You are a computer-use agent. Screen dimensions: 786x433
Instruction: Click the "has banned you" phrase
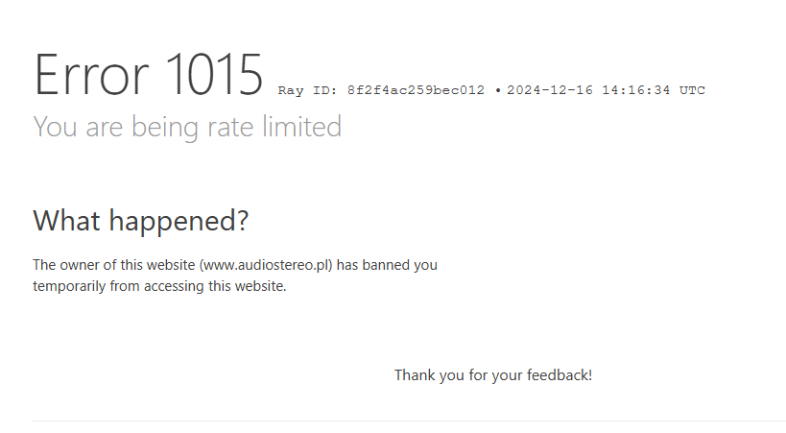[x=387, y=265]
